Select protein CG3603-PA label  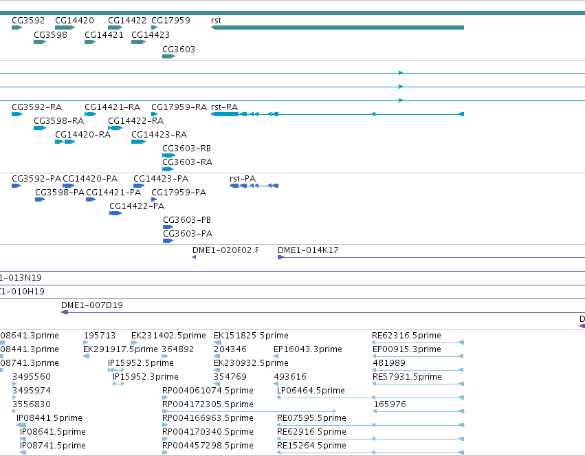(x=188, y=235)
